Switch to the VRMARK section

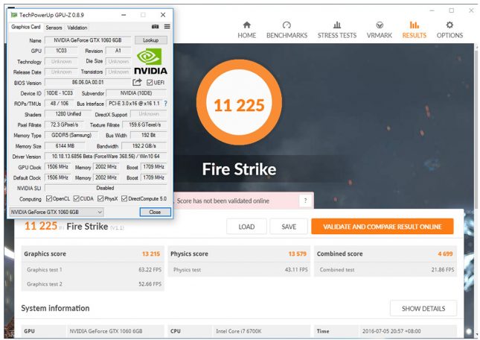tap(380, 30)
